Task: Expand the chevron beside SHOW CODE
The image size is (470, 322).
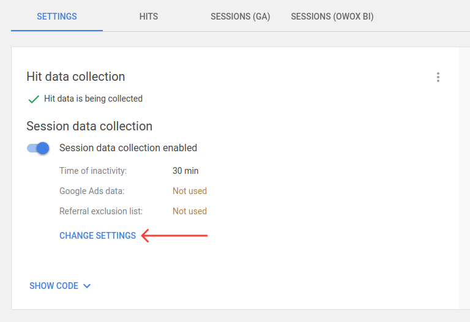Action: pyautogui.click(x=87, y=286)
